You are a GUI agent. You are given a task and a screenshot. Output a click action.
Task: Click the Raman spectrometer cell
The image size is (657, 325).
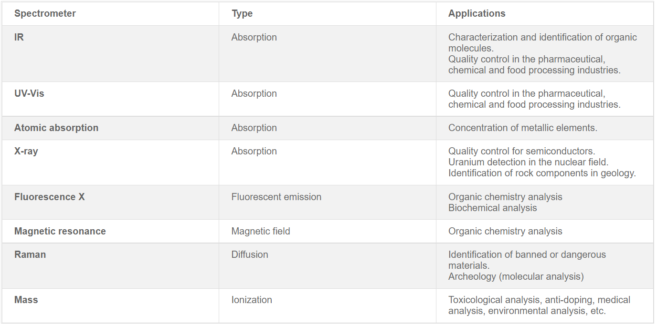click(x=30, y=254)
